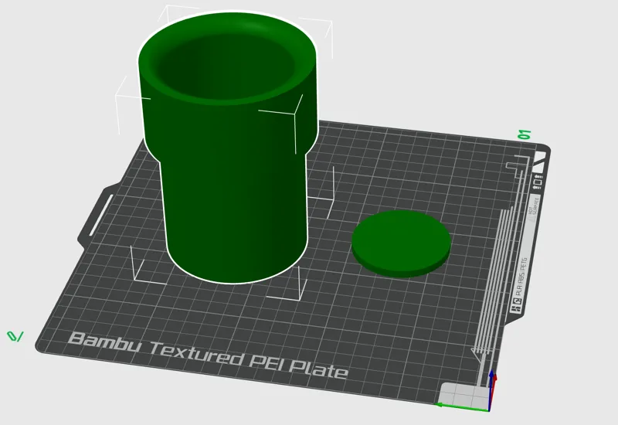Click the blue Z-axis arrow of the gizmo
Image resolution: width=618 pixels, height=425 pixels.
(x=491, y=389)
